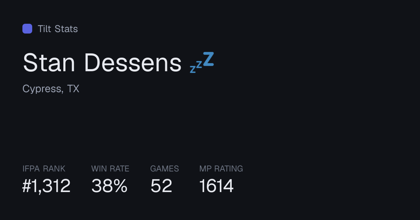Image resolution: width=420 pixels, height=220 pixels.
Task: Select the 1614 MP rating value
Action: coord(216,186)
